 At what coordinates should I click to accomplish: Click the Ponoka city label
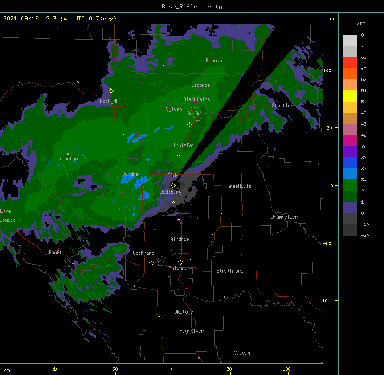214,61
